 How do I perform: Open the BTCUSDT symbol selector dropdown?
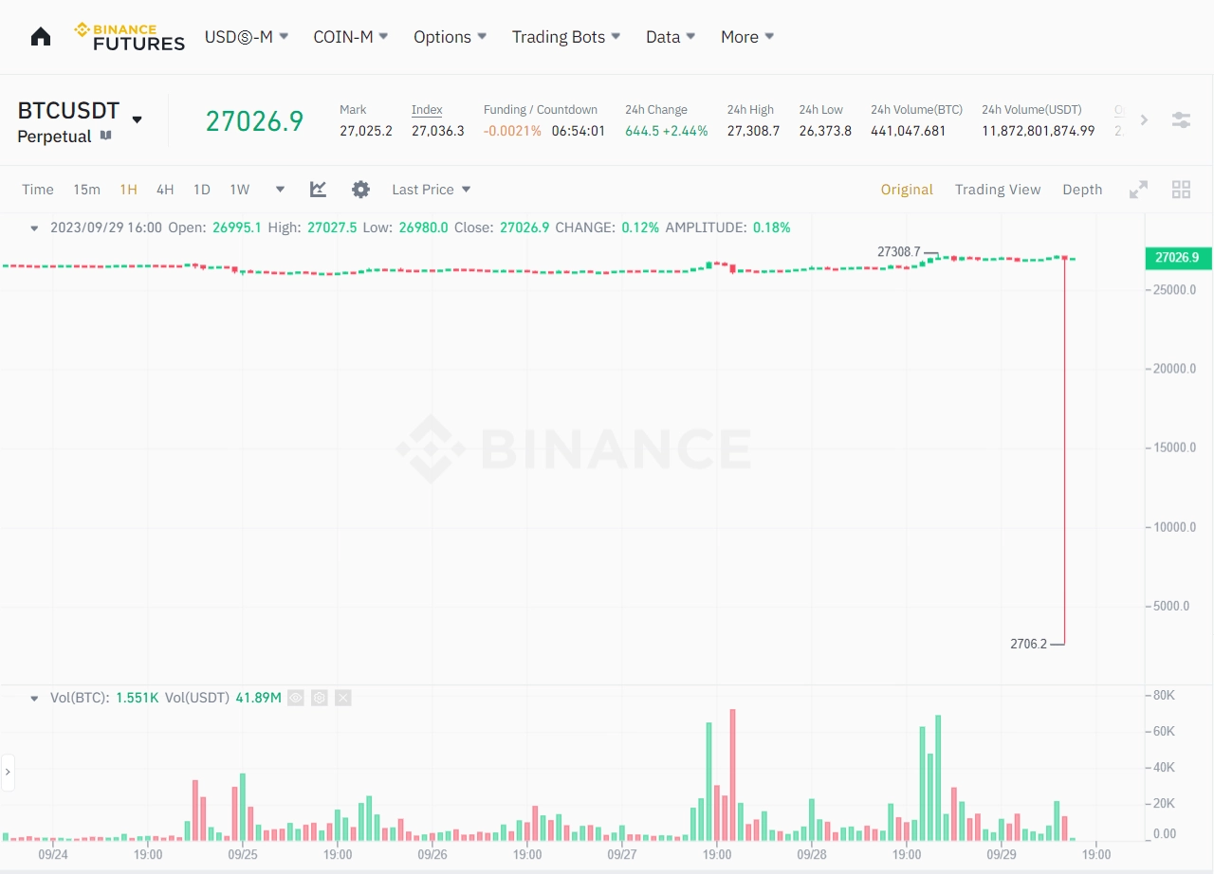click(136, 120)
